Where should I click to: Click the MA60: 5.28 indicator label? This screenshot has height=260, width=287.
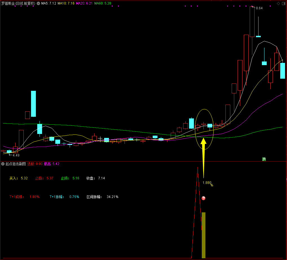pyautogui.click(x=103, y=3)
